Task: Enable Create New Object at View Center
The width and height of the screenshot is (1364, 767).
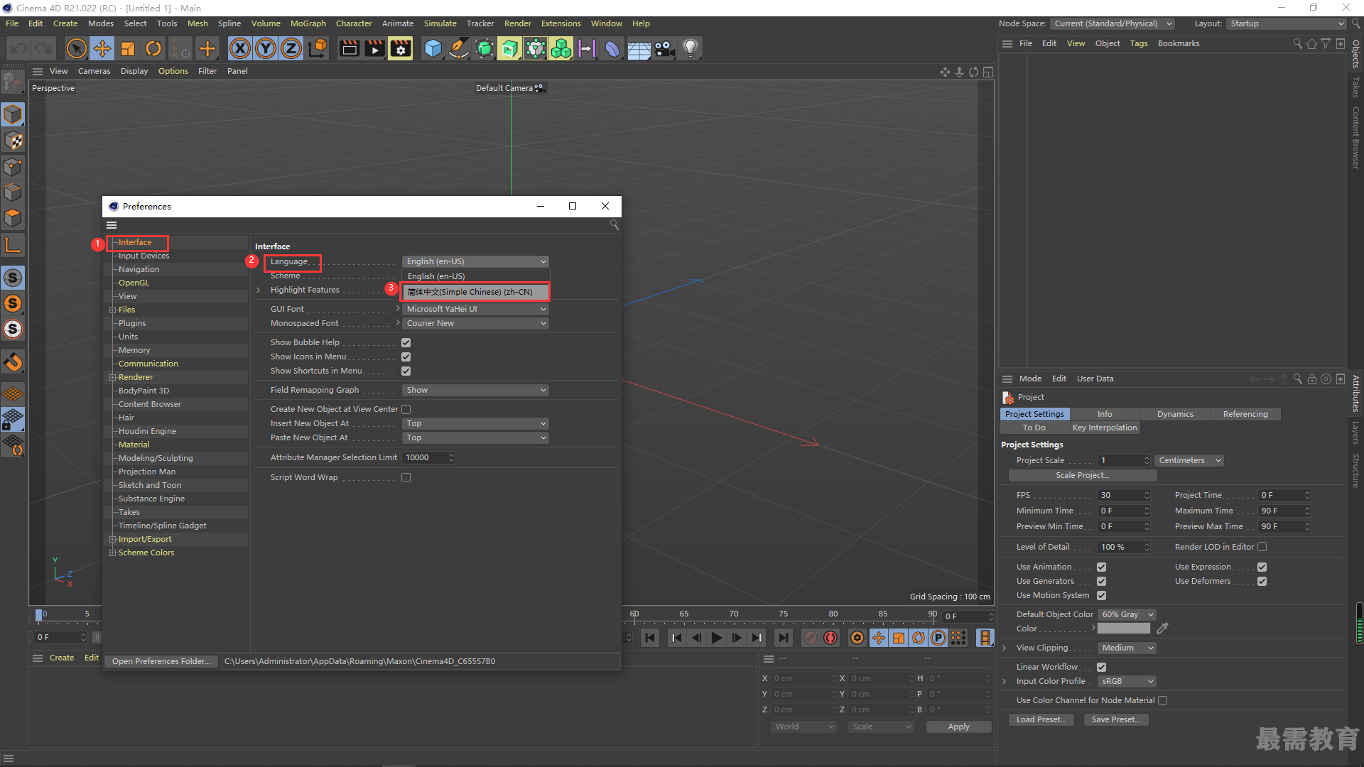Action: point(406,409)
